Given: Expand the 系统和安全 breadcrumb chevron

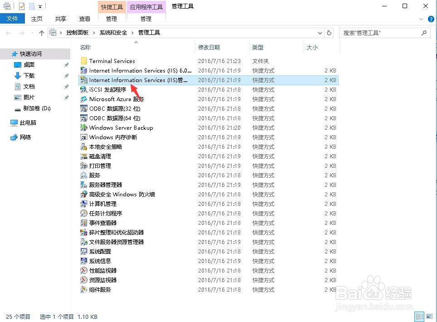Looking at the screenshot, I should tap(132, 33).
